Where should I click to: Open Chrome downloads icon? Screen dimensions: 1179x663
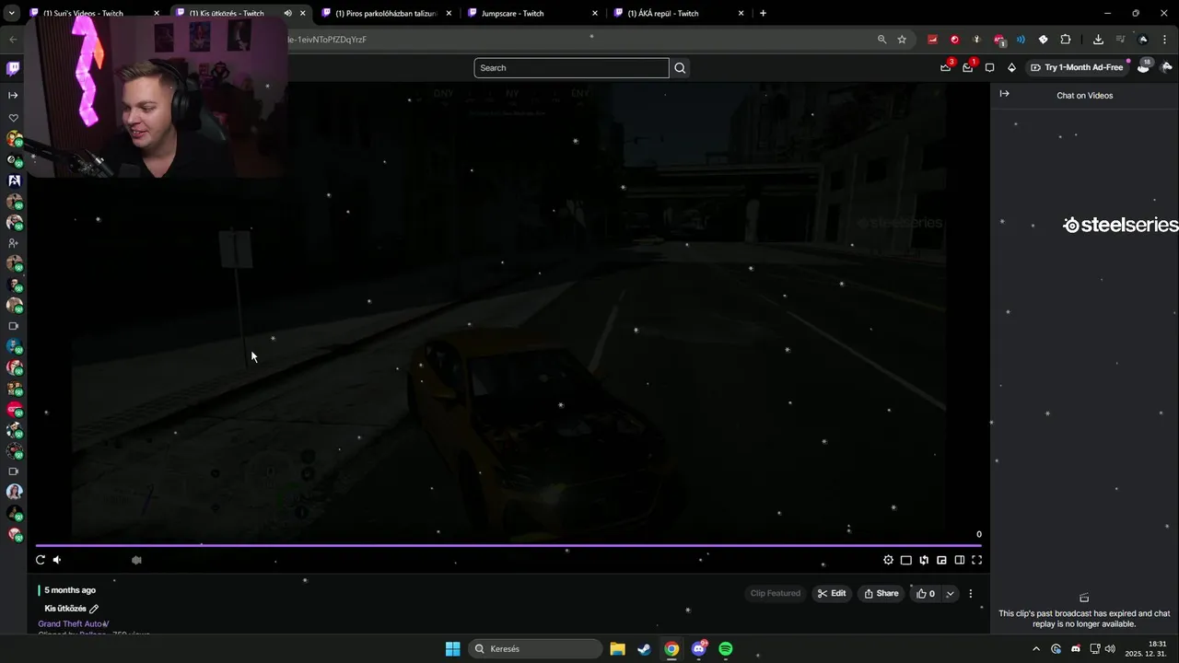(1098, 40)
